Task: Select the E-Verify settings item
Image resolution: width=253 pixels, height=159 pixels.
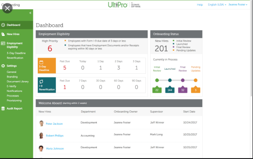Action: pos(11,86)
